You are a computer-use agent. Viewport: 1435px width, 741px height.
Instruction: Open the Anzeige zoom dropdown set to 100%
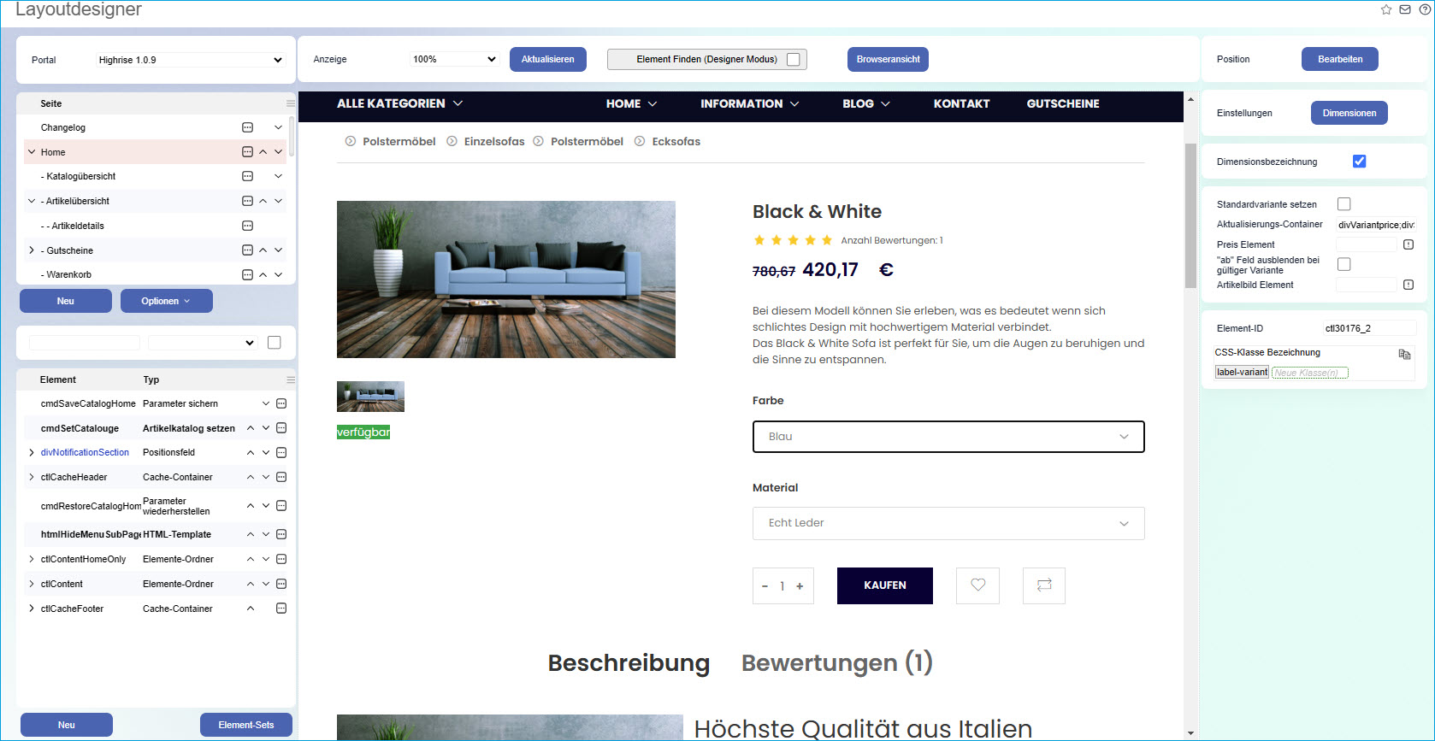[454, 59]
